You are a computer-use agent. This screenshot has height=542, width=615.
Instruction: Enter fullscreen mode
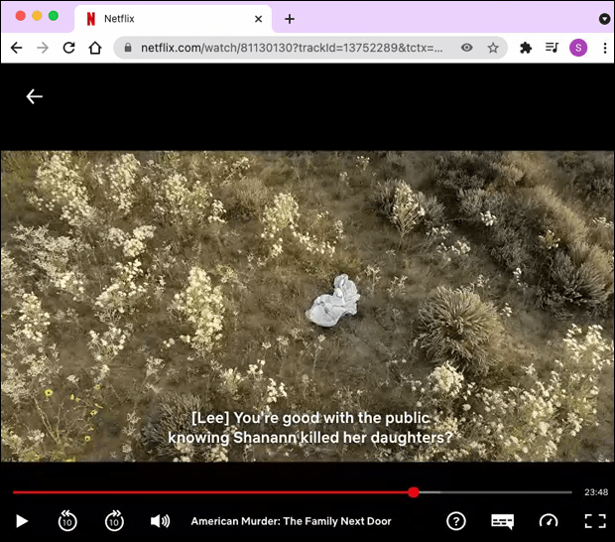595,521
